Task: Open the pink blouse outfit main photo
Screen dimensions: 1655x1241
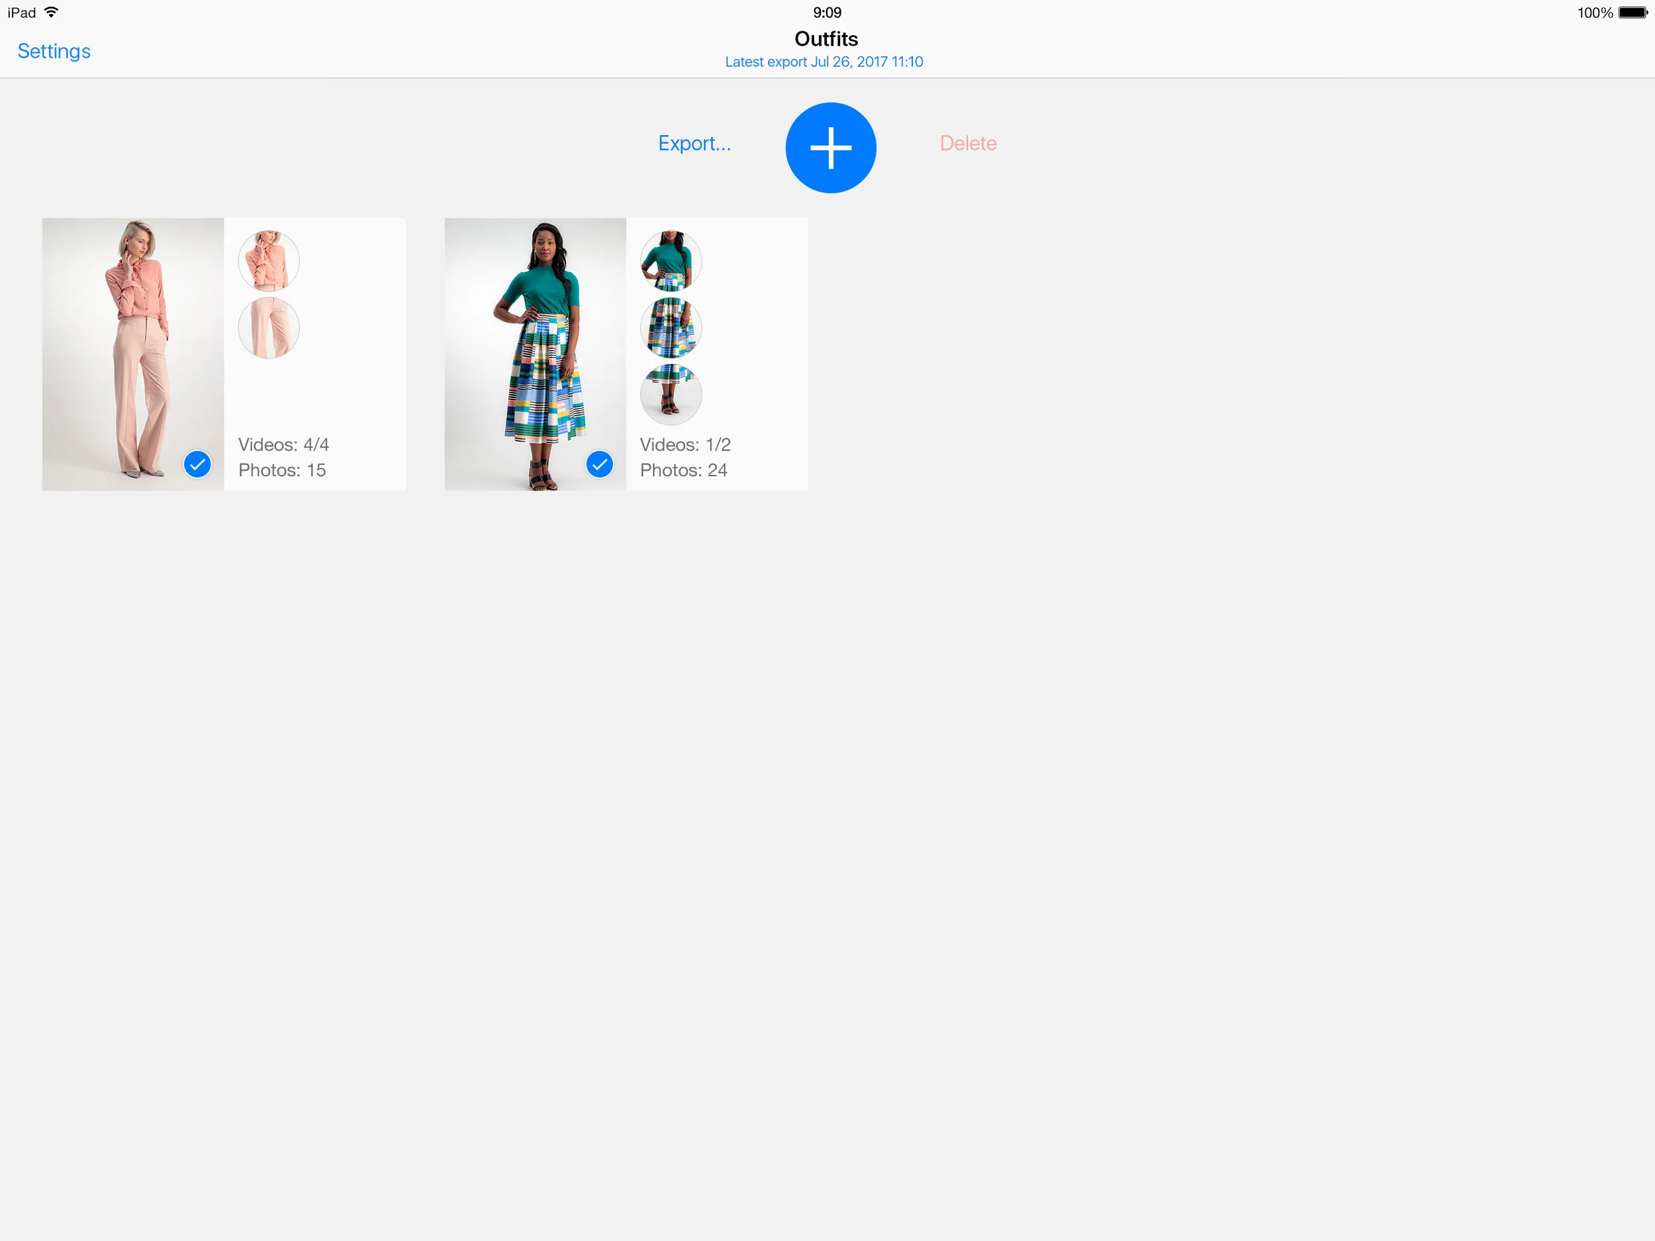Action: tap(133, 354)
